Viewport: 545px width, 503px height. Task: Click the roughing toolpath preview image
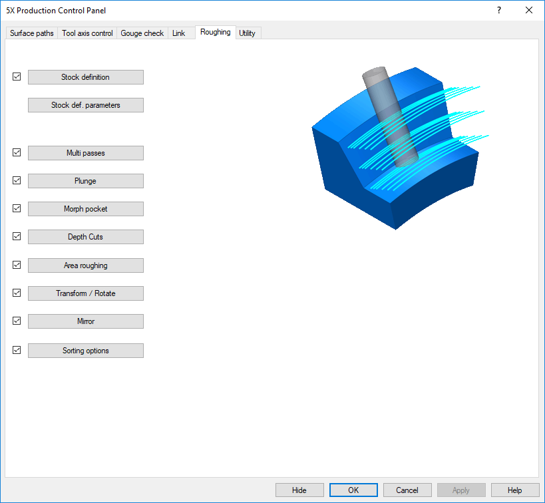(x=397, y=148)
